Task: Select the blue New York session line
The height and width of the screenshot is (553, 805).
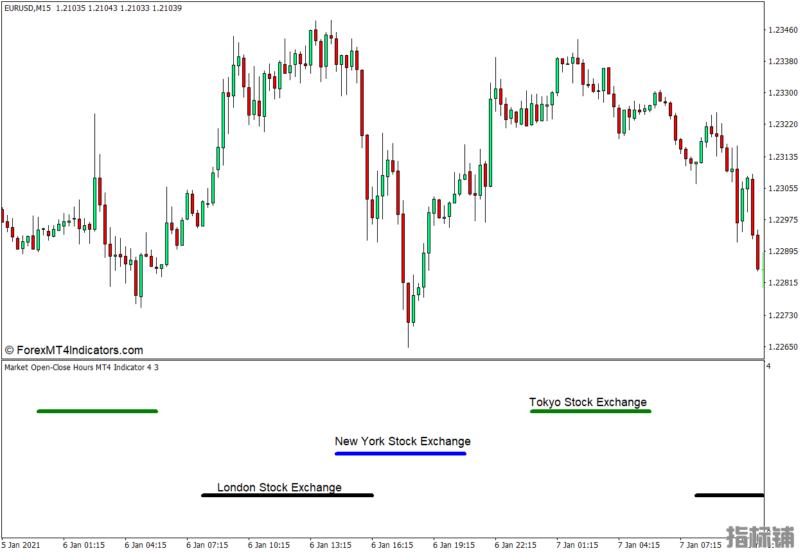Action: [x=400, y=454]
